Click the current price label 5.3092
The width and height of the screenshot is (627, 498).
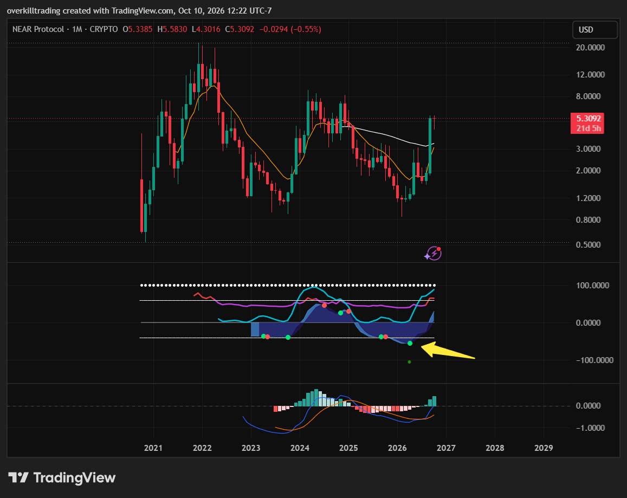pyautogui.click(x=588, y=118)
